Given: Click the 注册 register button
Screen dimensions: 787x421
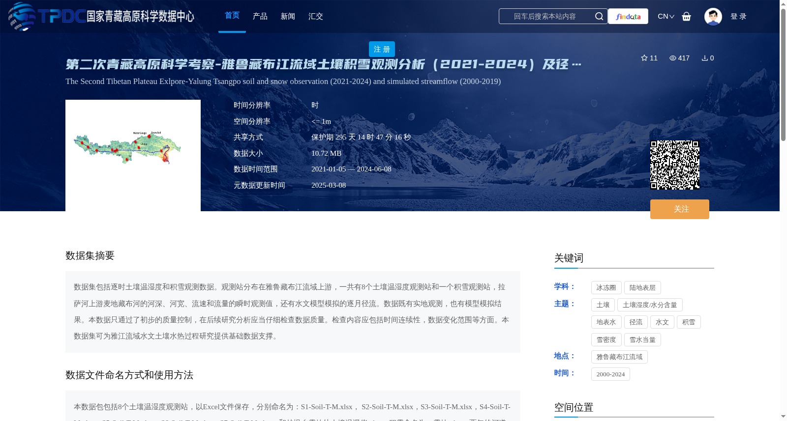Looking at the screenshot, I should [x=382, y=49].
